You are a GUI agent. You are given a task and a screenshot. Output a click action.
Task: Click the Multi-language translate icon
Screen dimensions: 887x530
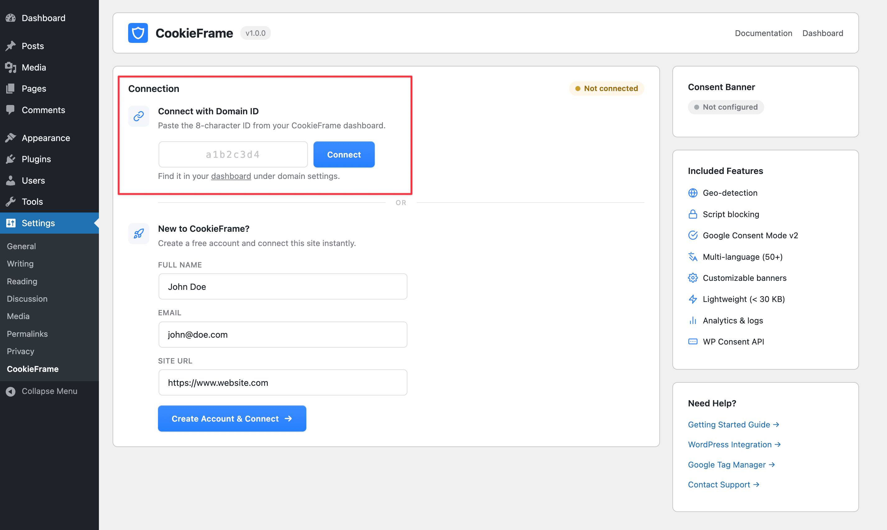[693, 256]
